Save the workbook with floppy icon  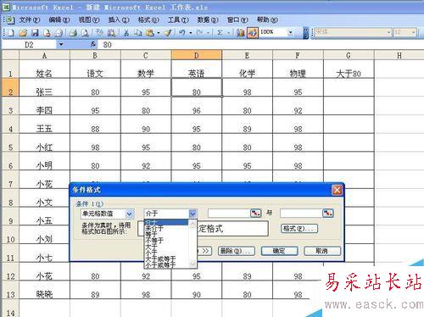click(35, 33)
